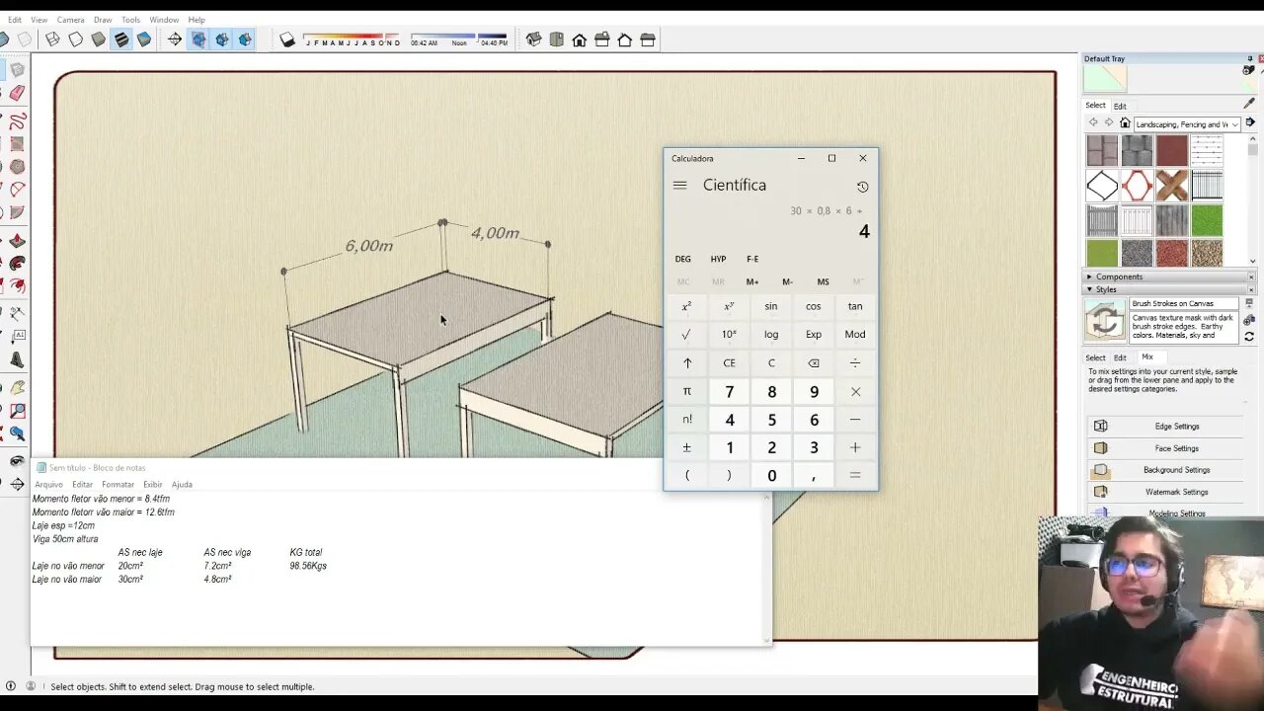Toggle F-E notation in calculator

[x=752, y=260]
